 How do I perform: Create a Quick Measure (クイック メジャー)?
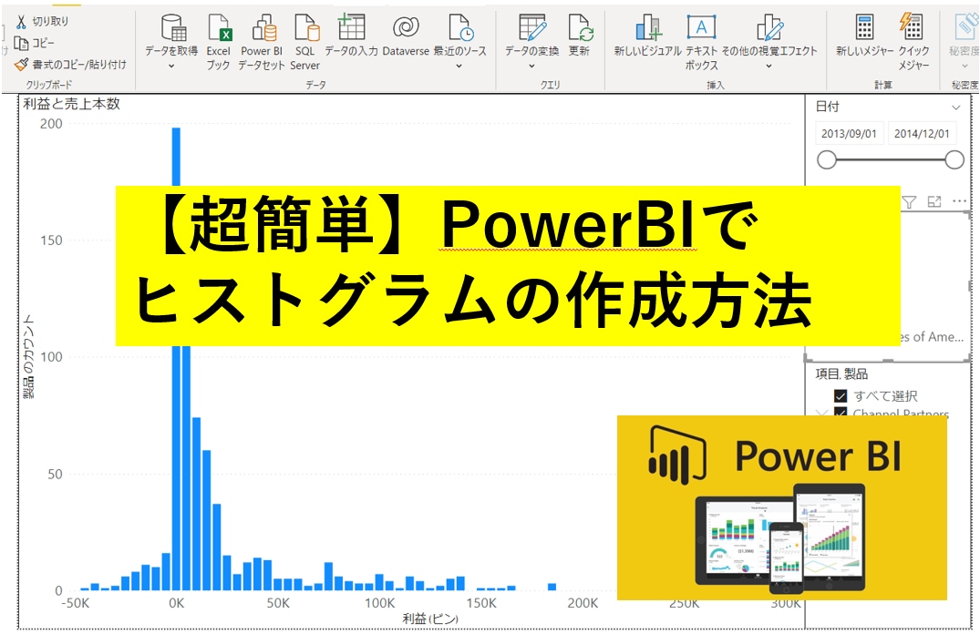(x=913, y=42)
